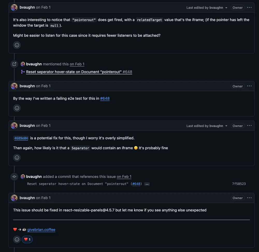Open pull request Reset seperator hover-state #648

(79, 72)
